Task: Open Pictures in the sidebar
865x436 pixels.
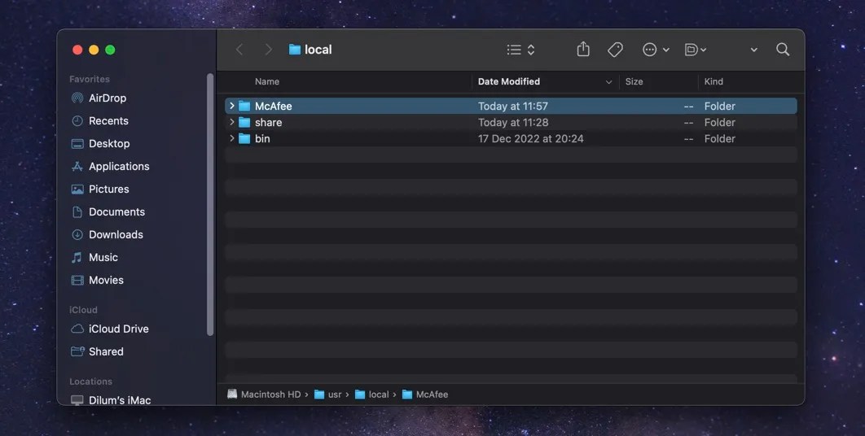Action: [x=100, y=189]
